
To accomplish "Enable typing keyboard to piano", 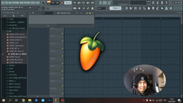I will pos(75,8).
